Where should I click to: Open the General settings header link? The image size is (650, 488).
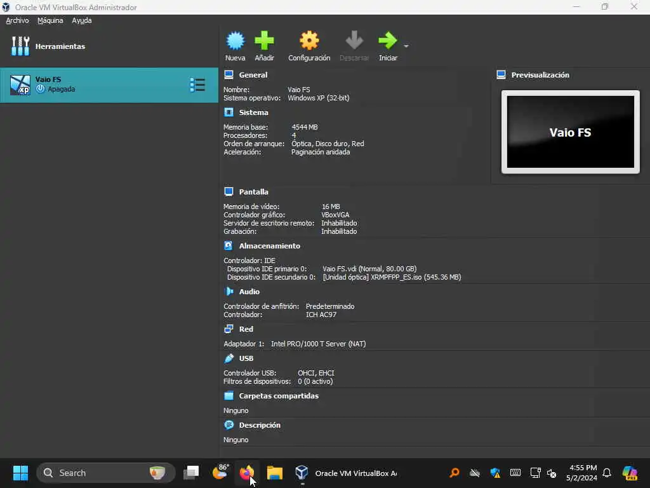[x=253, y=75]
